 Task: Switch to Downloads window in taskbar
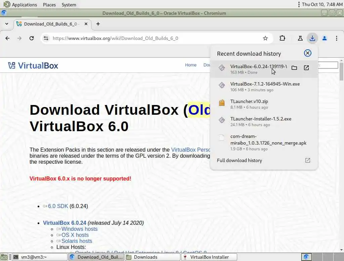coord(153,257)
